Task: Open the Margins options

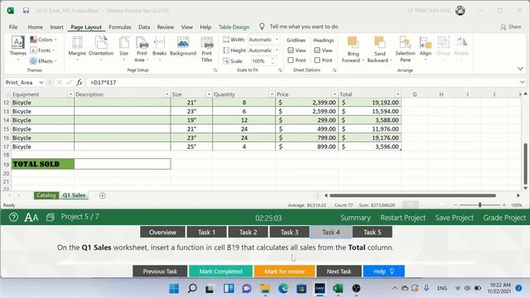Action: (77, 49)
